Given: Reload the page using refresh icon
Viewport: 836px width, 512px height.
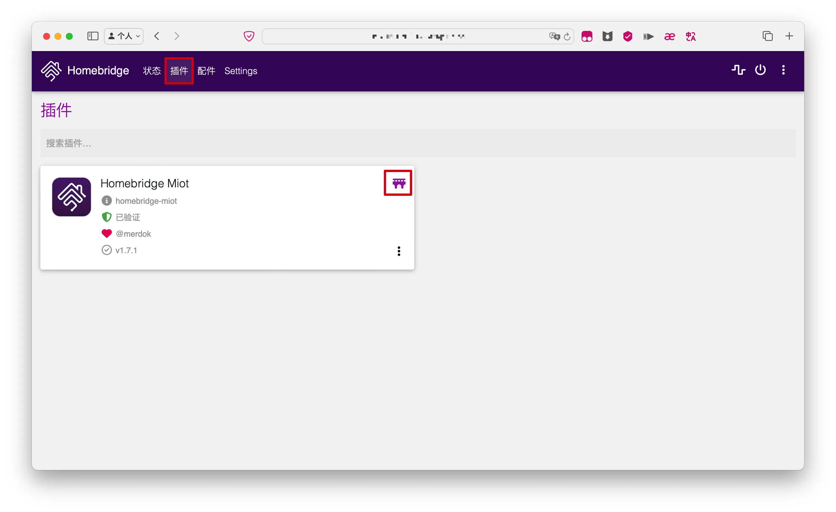Looking at the screenshot, I should coord(567,36).
